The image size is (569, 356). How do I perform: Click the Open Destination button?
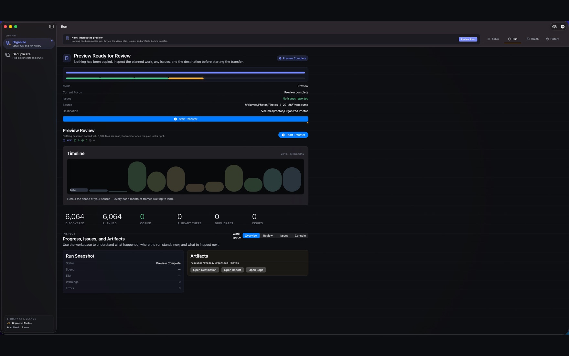pos(205,270)
